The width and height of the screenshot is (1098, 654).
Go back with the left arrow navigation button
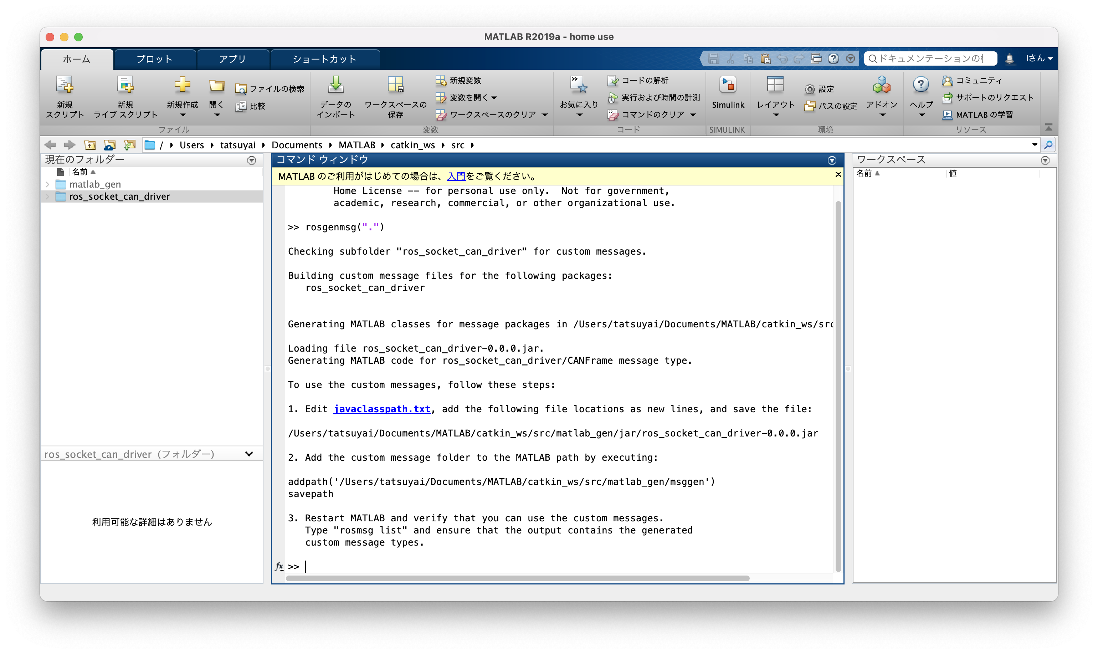[x=50, y=144]
